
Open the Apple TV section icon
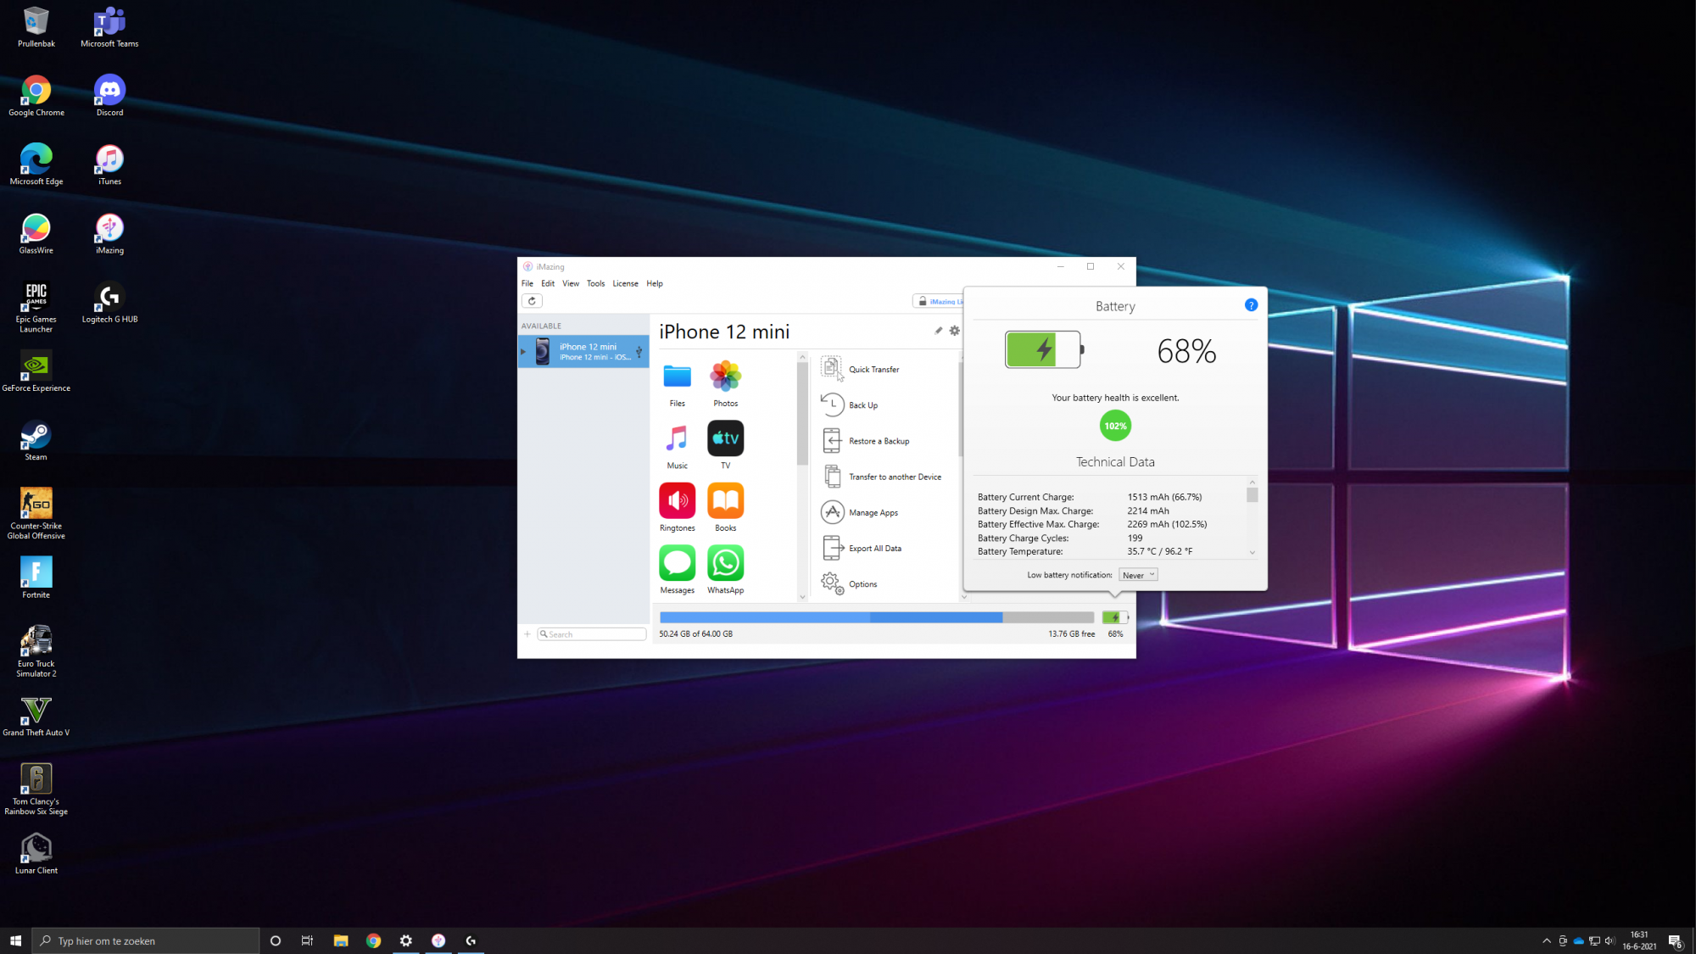click(725, 438)
